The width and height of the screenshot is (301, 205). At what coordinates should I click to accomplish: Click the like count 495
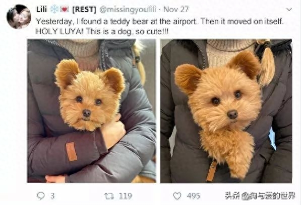tap(194, 196)
